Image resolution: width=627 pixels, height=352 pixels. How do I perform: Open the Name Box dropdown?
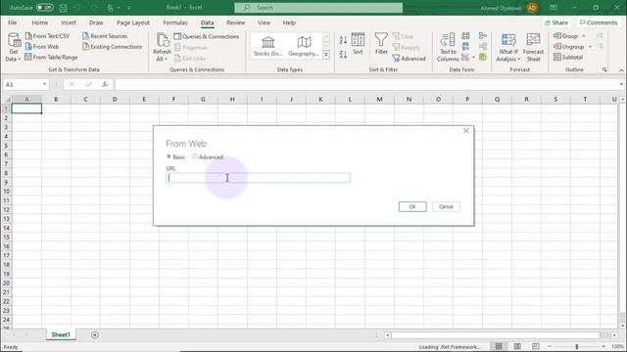point(44,84)
